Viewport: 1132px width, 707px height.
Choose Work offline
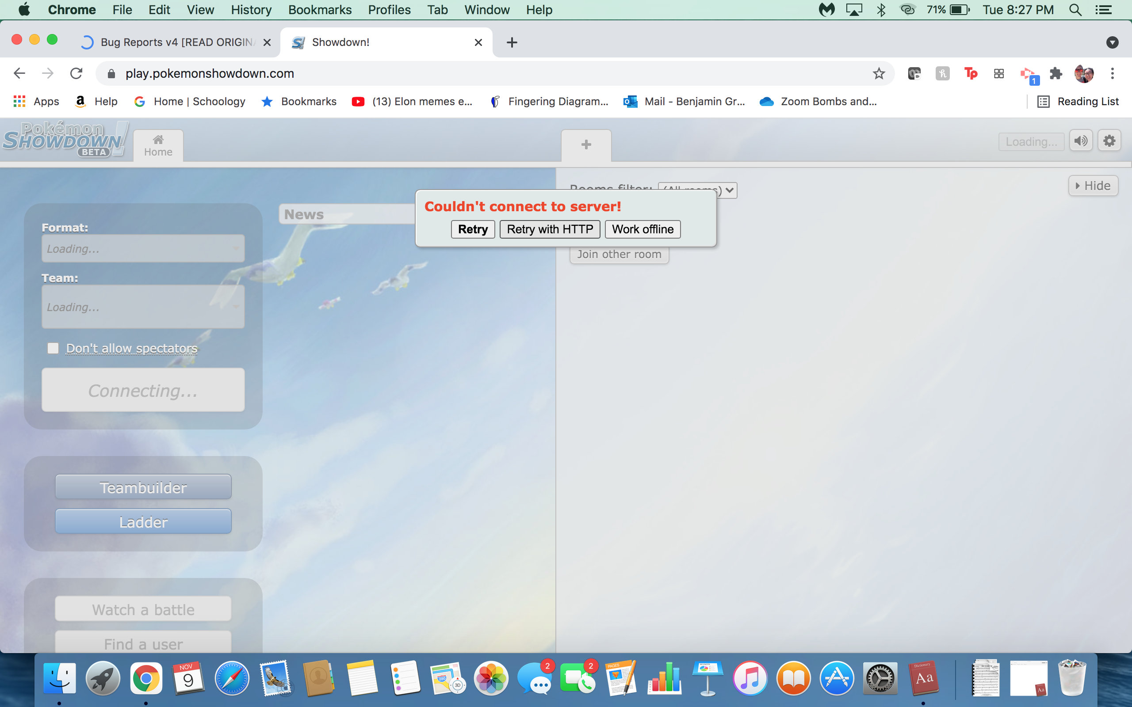pos(642,229)
